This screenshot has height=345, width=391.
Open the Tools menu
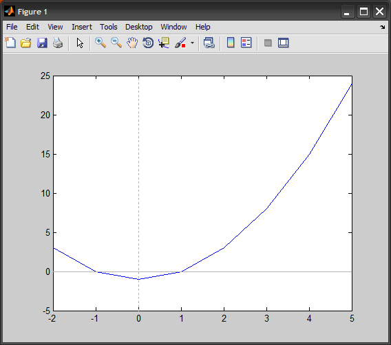tap(109, 27)
